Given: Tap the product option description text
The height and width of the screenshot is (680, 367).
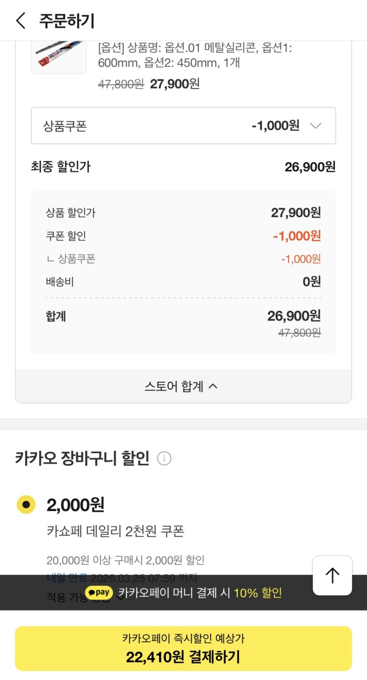Looking at the screenshot, I should coord(194,55).
